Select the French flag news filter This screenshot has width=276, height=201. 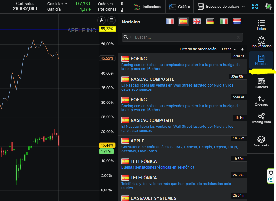170,22
